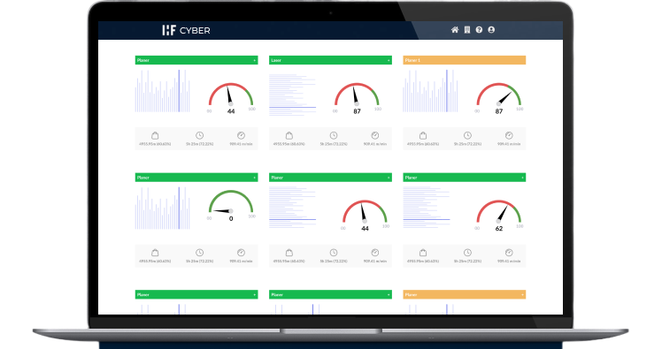Click the bar chart beside gauge 0
Screen dimensions: 662x349
pyautogui.click(x=163, y=208)
